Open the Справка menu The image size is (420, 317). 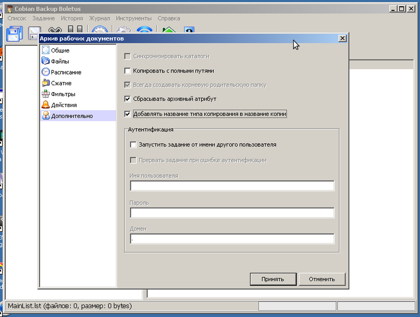tap(168, 18)
